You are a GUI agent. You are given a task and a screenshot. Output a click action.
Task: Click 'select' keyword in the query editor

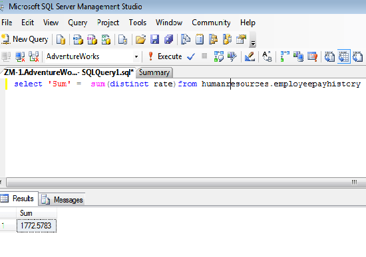28,84
